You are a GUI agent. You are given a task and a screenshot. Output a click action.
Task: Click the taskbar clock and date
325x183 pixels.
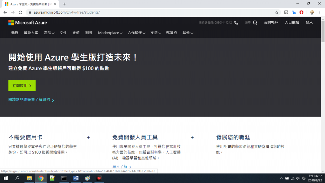(x=315, y=178)
